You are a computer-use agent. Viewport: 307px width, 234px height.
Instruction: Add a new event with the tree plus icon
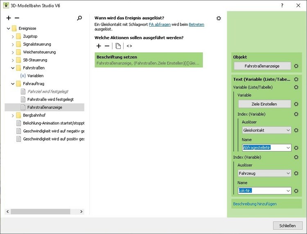9,18
